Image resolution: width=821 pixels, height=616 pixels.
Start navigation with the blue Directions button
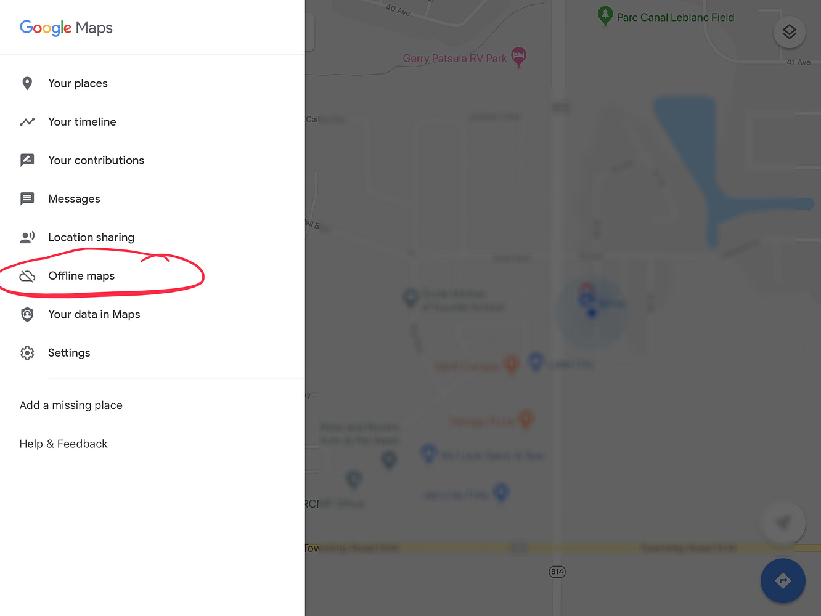point(783,580)
